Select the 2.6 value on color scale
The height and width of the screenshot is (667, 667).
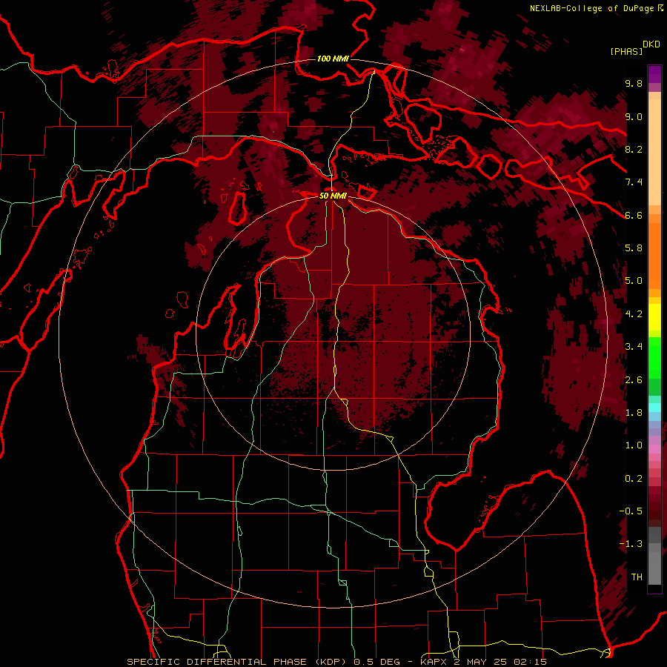(x=634, y=380)
